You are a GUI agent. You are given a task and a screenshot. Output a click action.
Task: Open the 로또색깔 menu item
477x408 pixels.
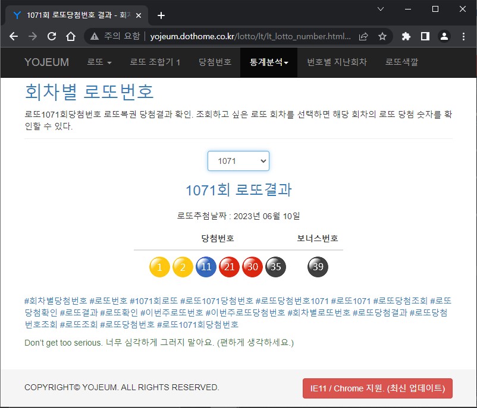[x=401, y=62]
